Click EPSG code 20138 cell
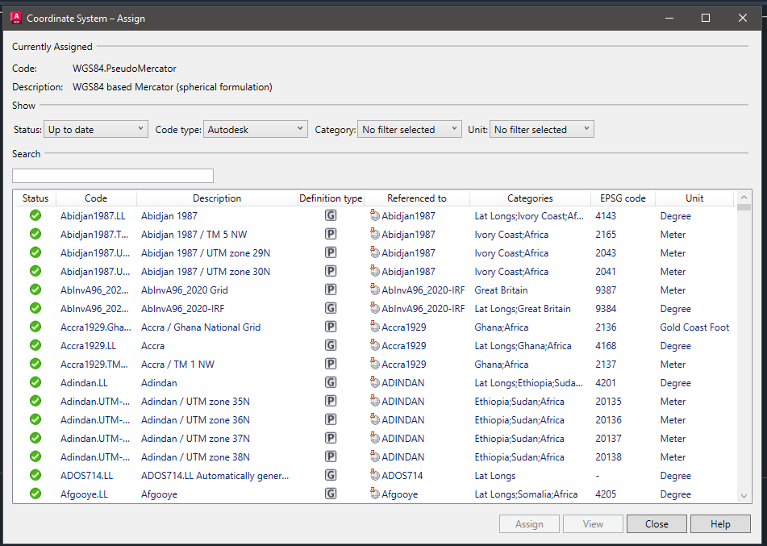Viewport: 767px width, 546px height. point(608,457)
